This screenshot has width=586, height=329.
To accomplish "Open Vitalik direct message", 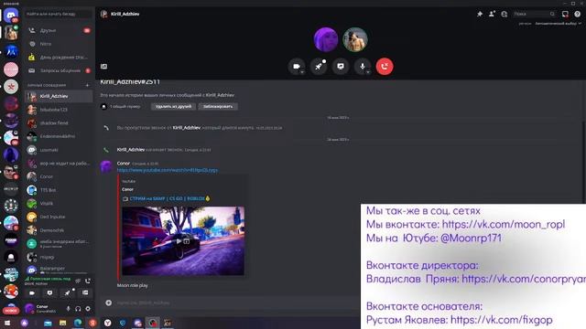I will (59, 203).
